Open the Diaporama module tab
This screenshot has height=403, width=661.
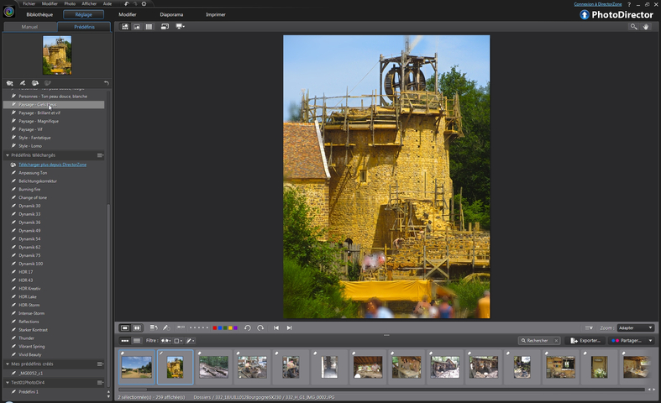tap(171, 14)
